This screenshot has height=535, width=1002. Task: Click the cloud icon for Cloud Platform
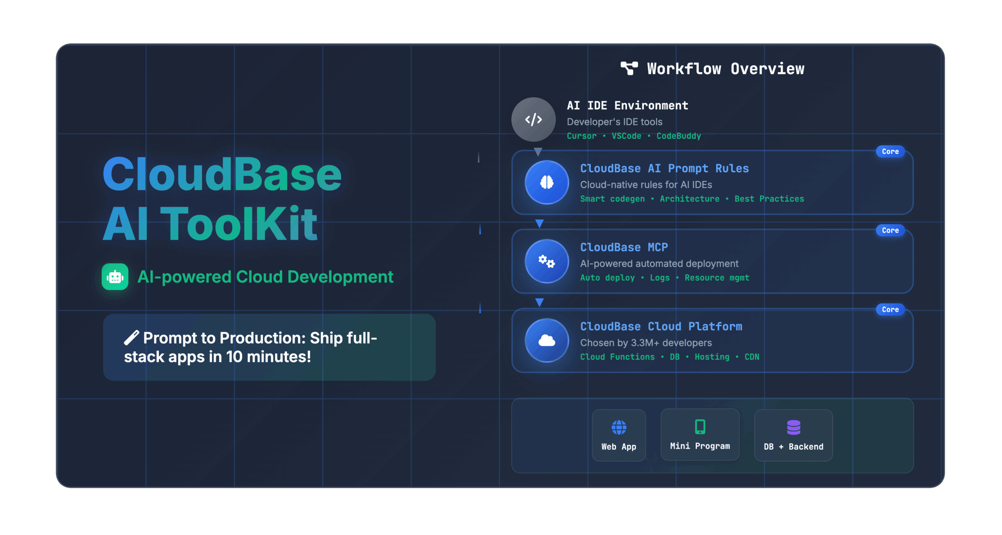pos(546,340)
